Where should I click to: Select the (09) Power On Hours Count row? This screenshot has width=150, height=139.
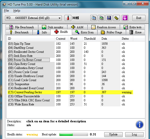[70, 60]
